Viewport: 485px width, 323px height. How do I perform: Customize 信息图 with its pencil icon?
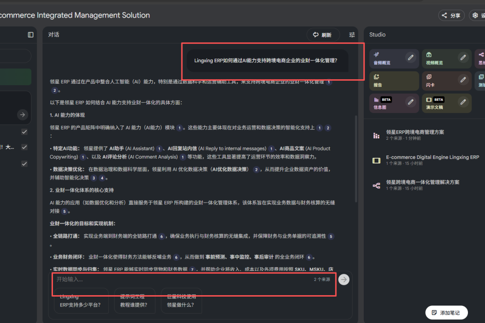coord(410,102)
